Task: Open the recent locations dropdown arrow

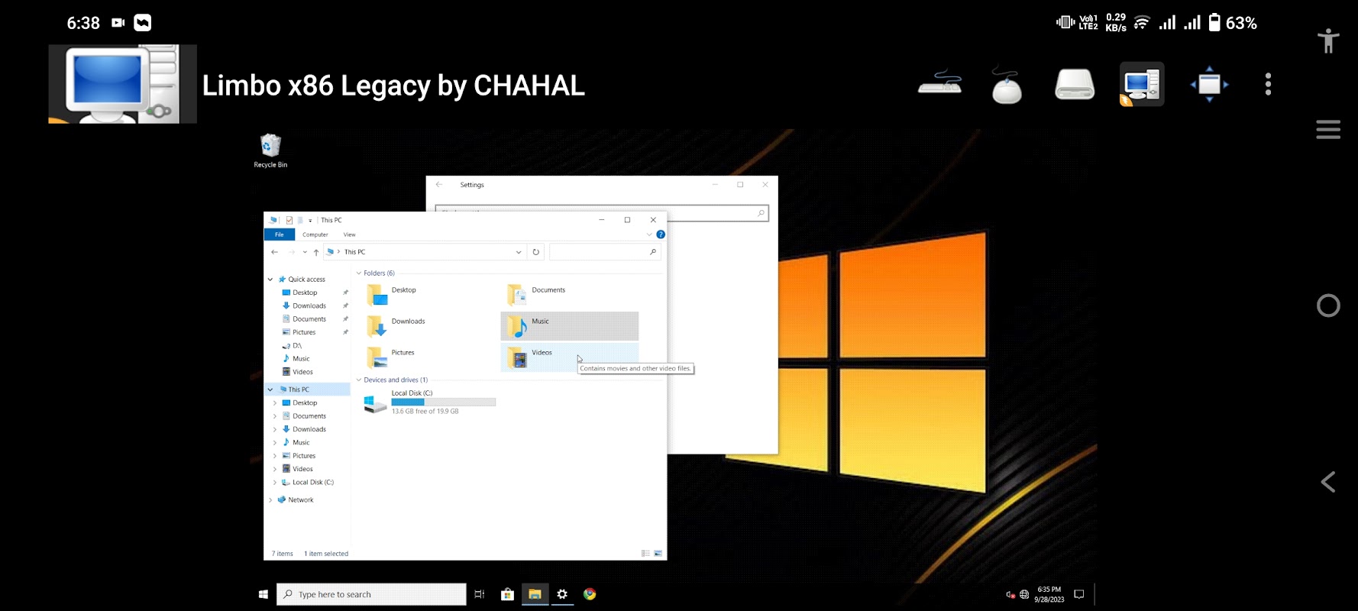Action: click(305, 252)
